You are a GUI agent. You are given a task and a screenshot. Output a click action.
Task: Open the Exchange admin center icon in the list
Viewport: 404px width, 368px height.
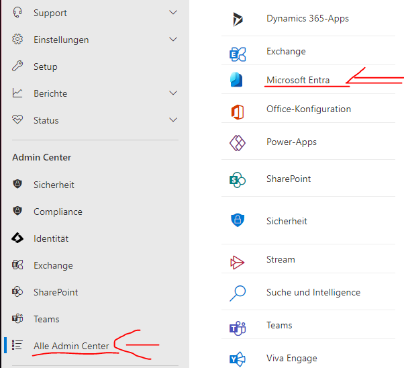coord(238,52)
